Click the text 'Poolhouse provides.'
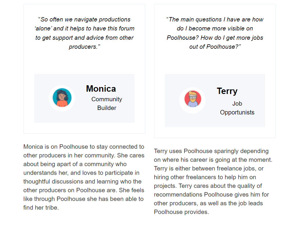The image size is (295, 228). coord(181,212)
